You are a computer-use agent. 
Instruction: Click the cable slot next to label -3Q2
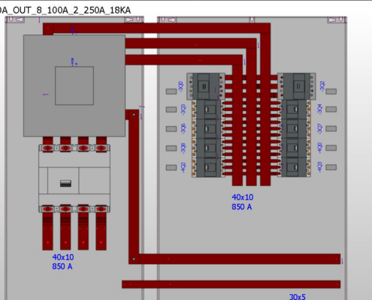coord(331,91)
